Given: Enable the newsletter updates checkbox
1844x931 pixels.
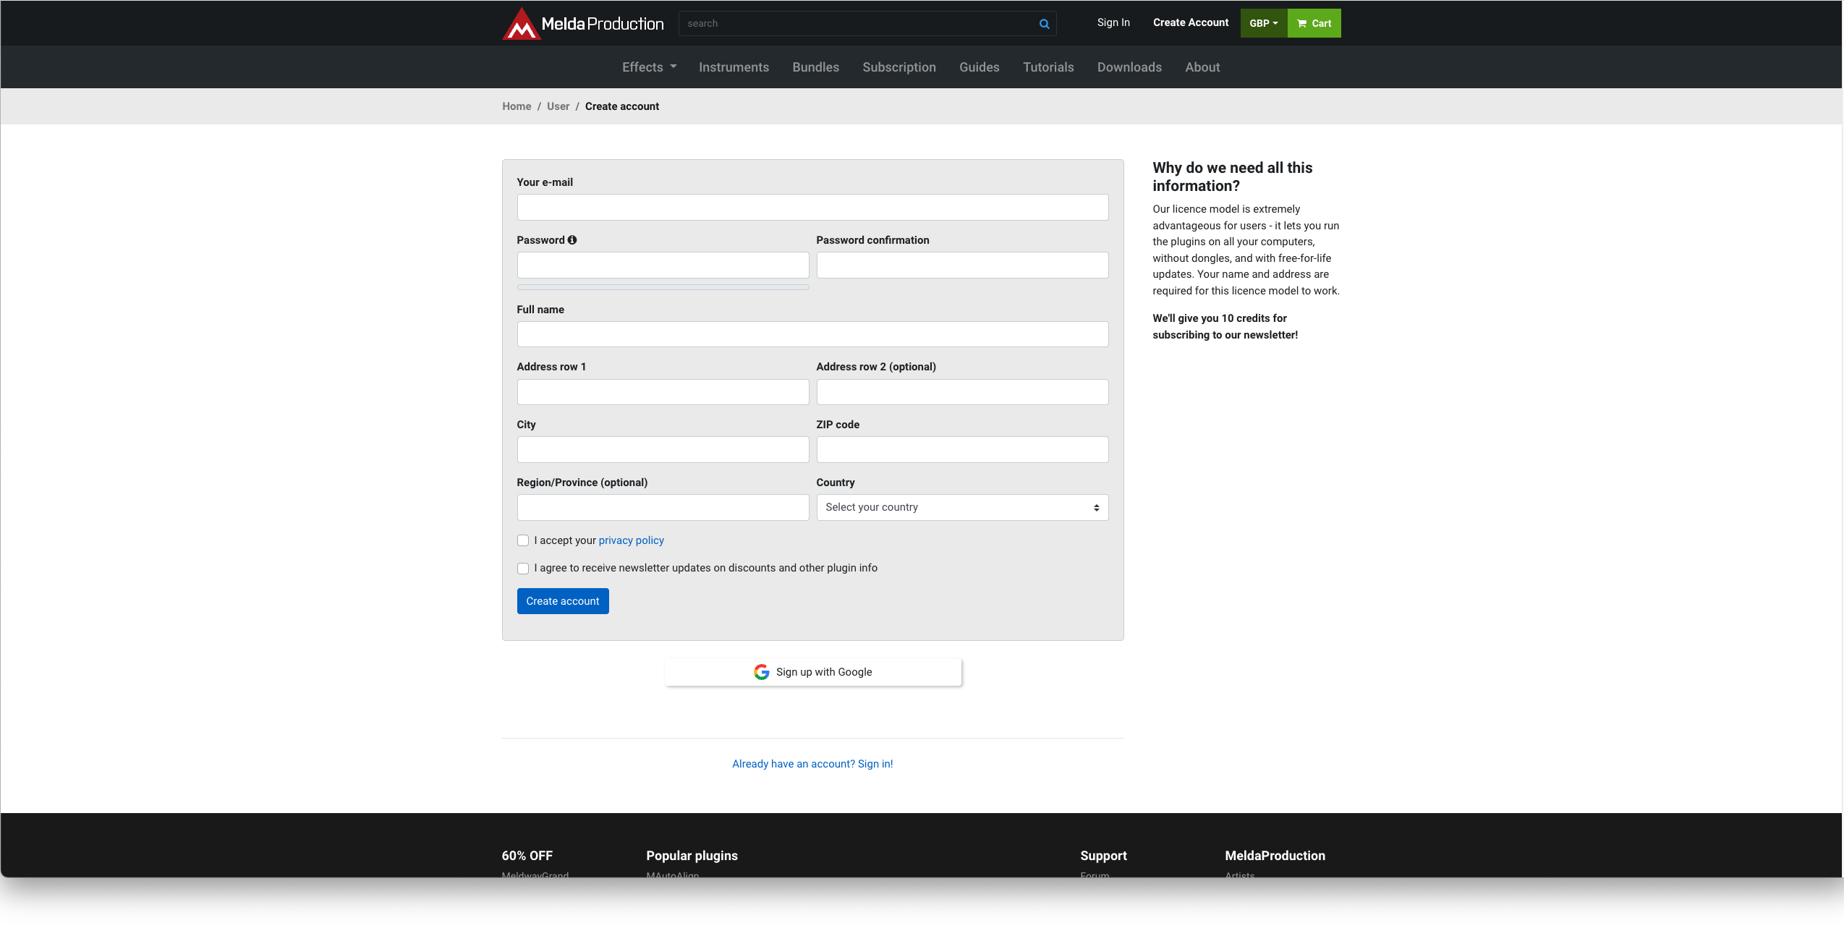Looking at the screenshot, I should [523, 569].
